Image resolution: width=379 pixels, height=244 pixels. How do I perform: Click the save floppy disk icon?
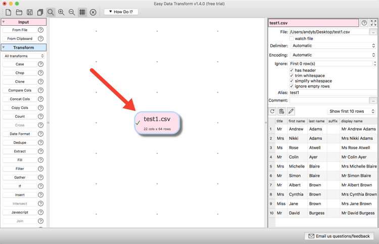30,12
